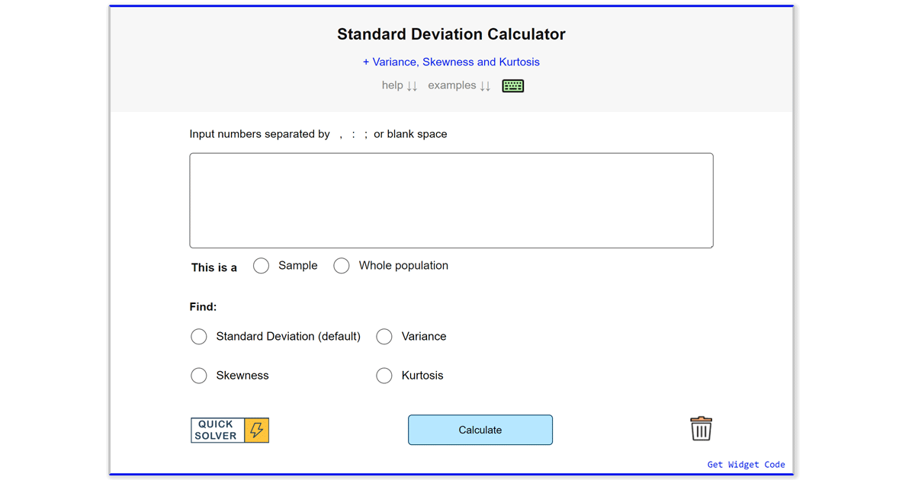Select the Sample radio button
The image size is (915, 480).
click(261, 265)
